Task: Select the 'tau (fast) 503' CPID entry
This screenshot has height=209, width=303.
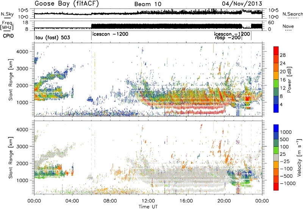Action: click(53, 37)
